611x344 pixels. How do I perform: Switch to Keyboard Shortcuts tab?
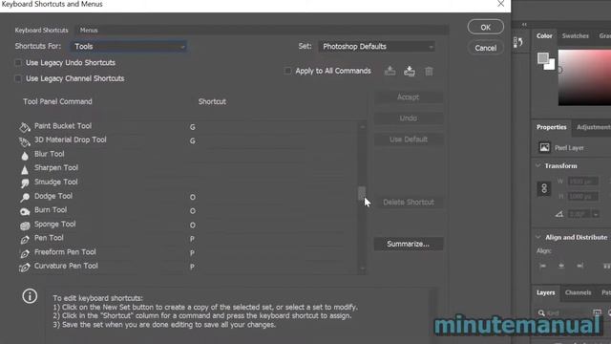click(x=41, y=30)
